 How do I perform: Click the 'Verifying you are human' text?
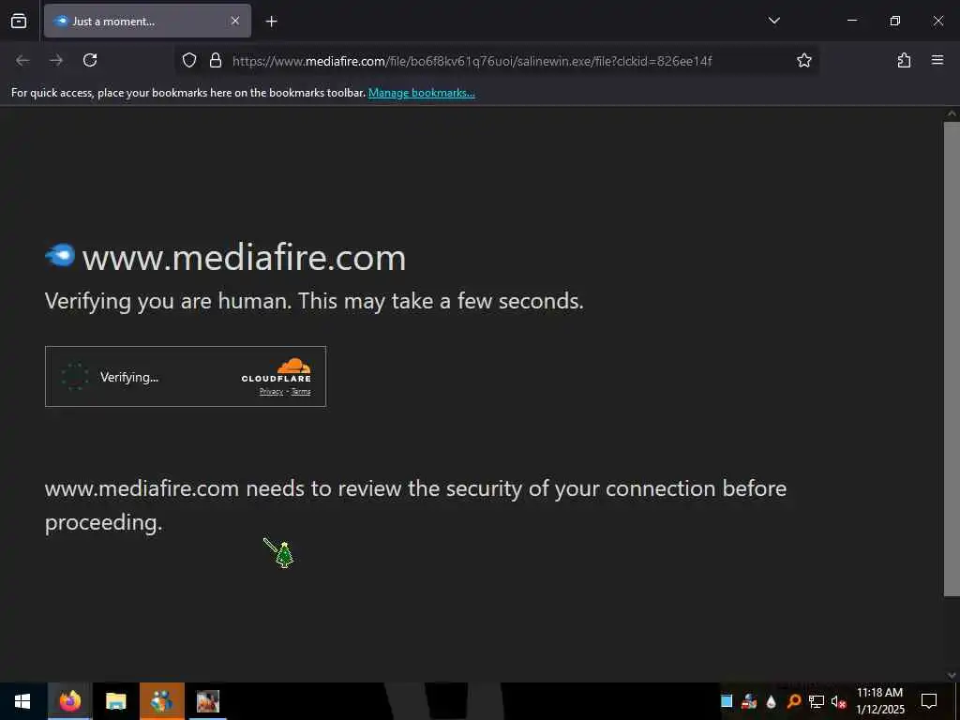(314, 301)
